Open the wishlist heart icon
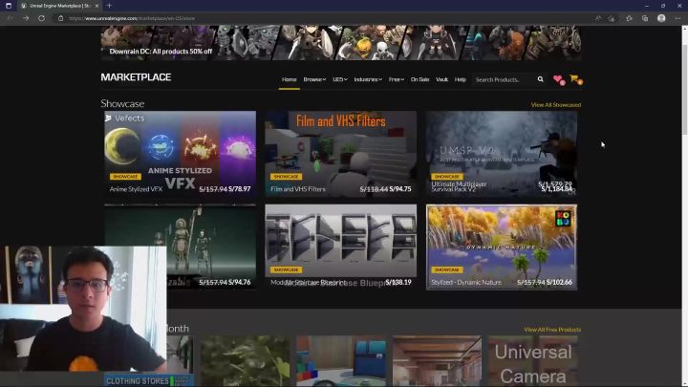 pos(559,79)
